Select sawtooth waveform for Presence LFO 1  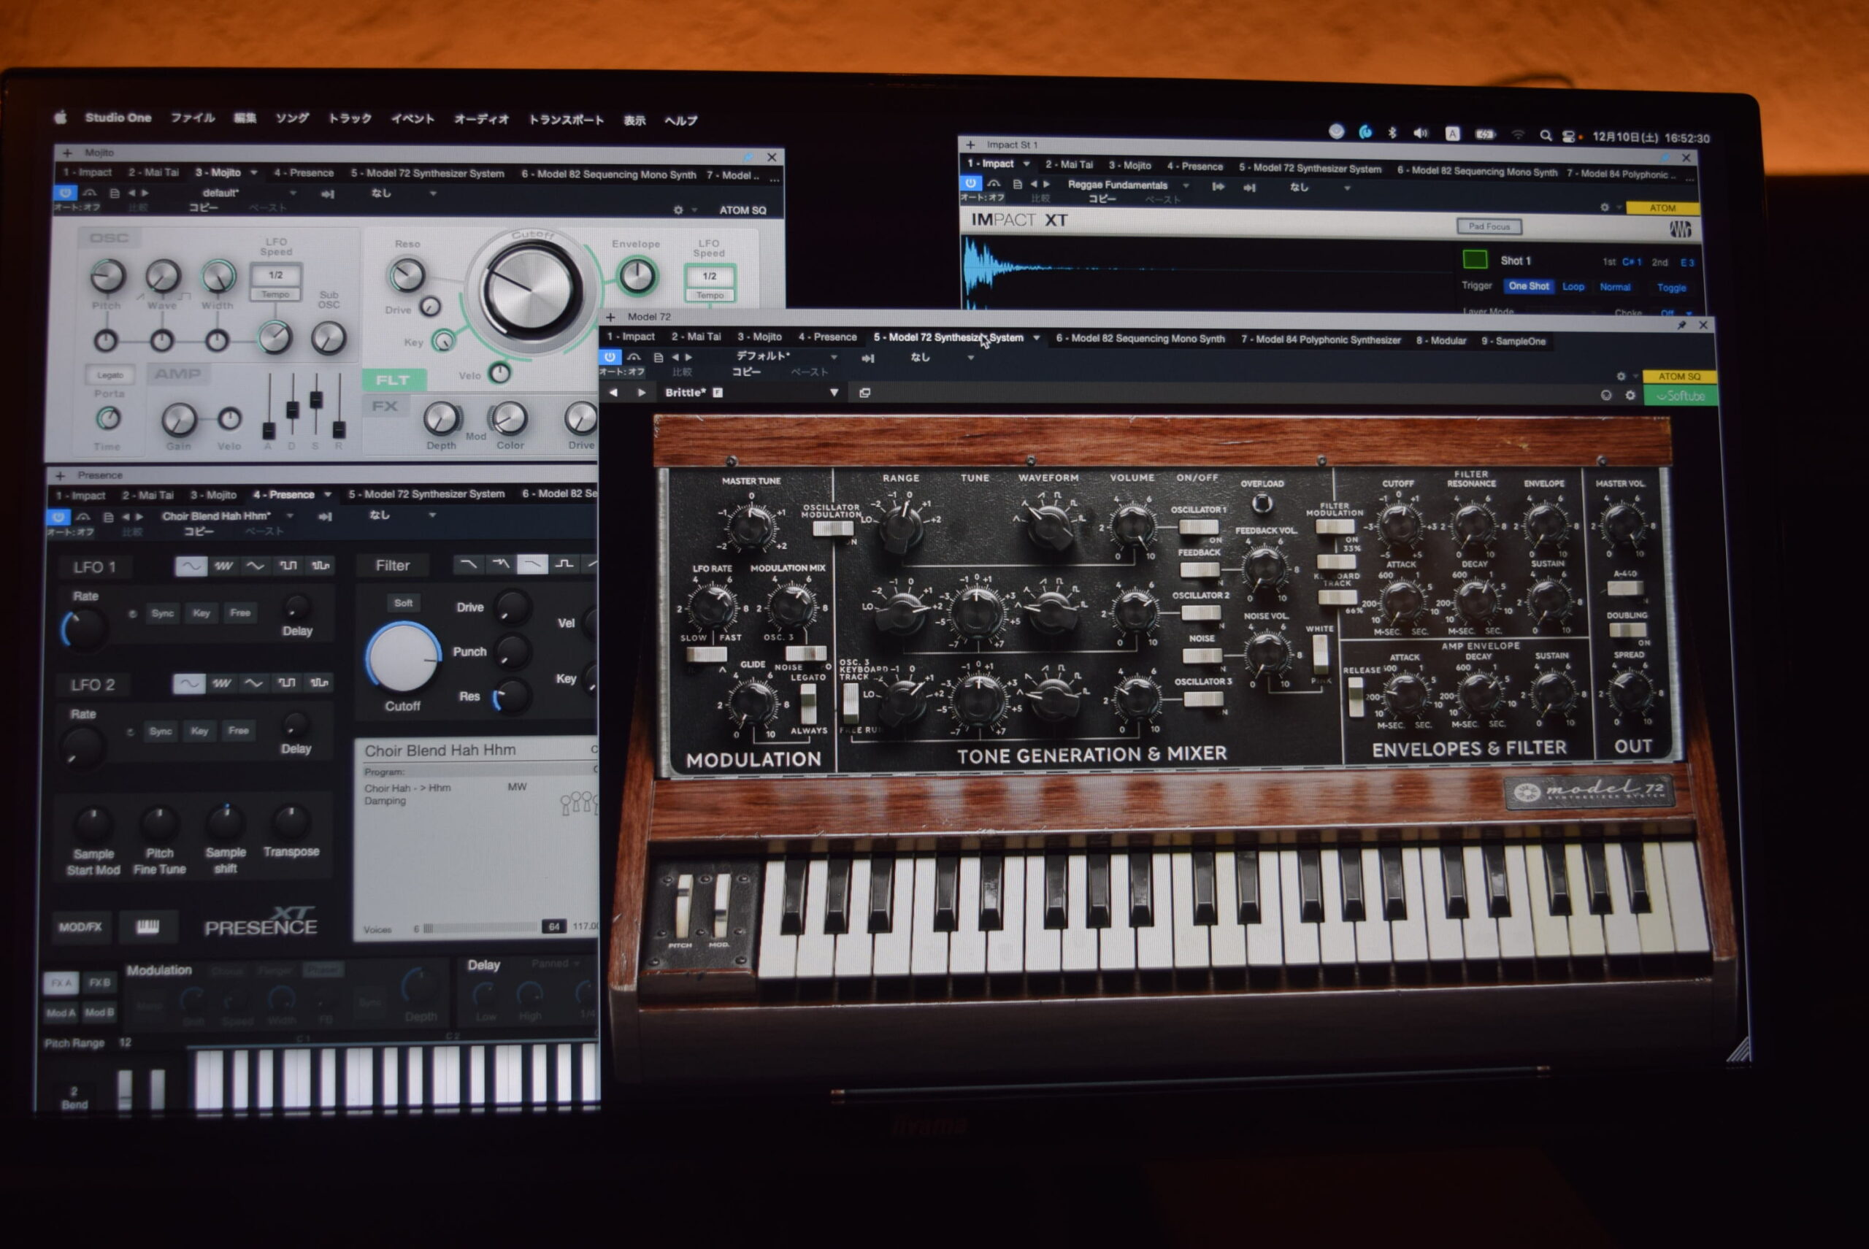pyautogui.click(x=224, y=566)
